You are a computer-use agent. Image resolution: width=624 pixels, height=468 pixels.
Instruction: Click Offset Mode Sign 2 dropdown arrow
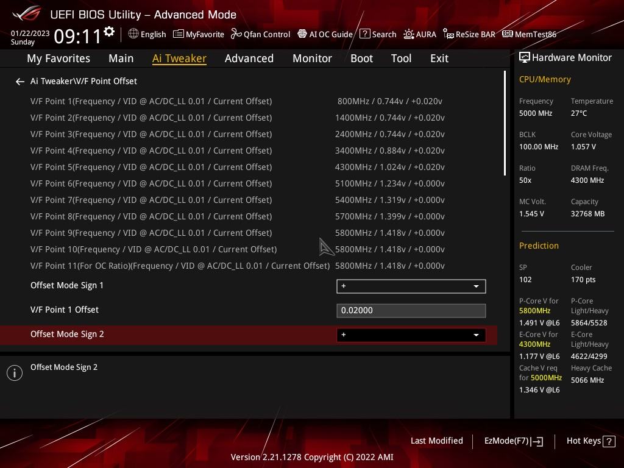pos(476,336)
